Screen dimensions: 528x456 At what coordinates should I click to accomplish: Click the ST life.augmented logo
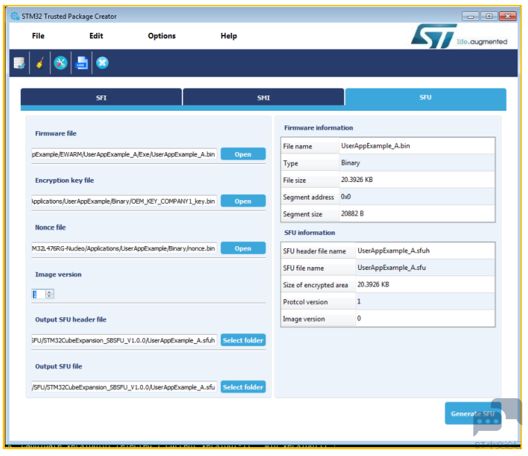[x=459, y=36]
